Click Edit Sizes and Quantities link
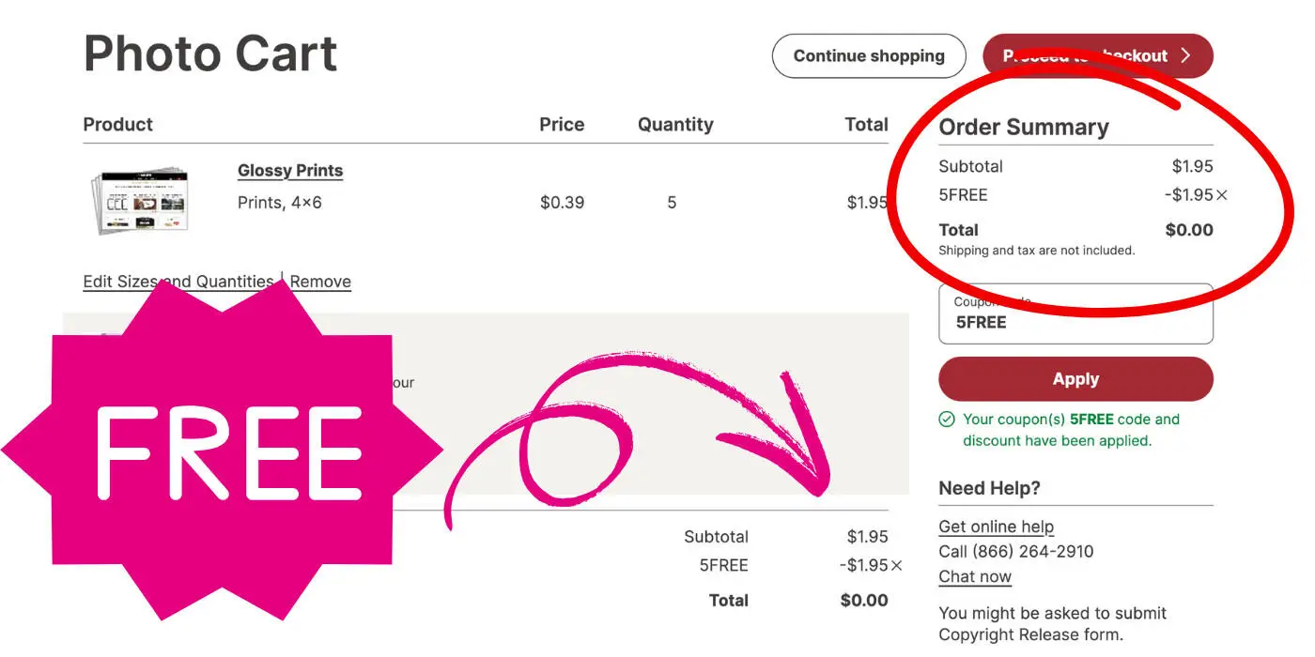Screen dimensions: 1315x657 click(178, 282)
